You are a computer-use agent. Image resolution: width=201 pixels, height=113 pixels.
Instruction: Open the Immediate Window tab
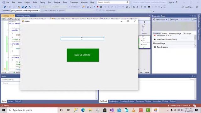tap(160, 101)
